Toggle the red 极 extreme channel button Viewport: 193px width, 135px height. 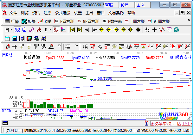point(56,30)
